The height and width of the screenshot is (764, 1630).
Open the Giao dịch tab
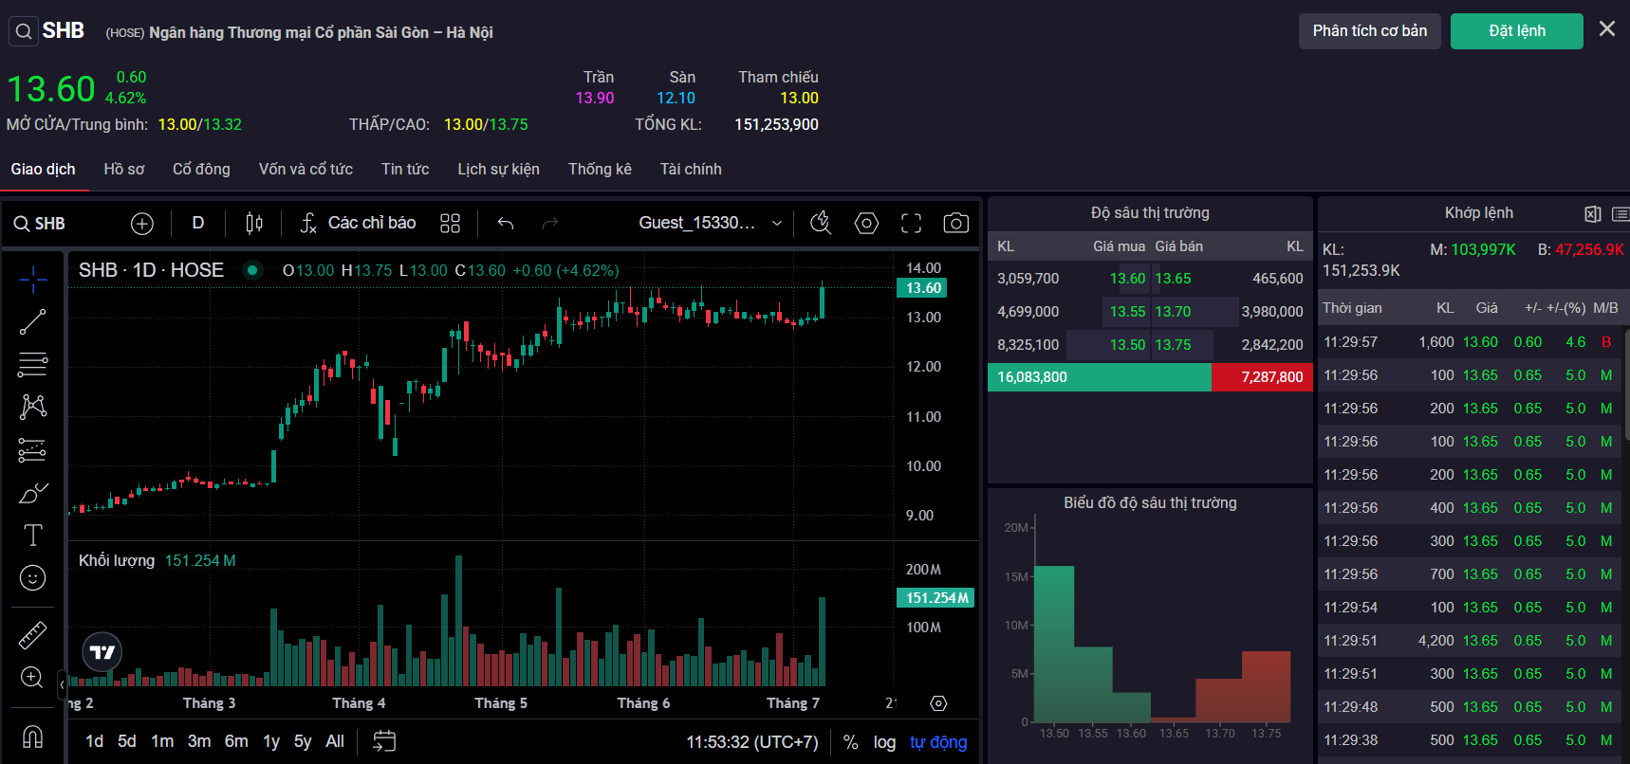(44, 170)
